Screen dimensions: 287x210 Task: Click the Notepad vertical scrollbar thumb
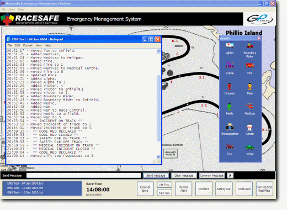coord(158,108)
